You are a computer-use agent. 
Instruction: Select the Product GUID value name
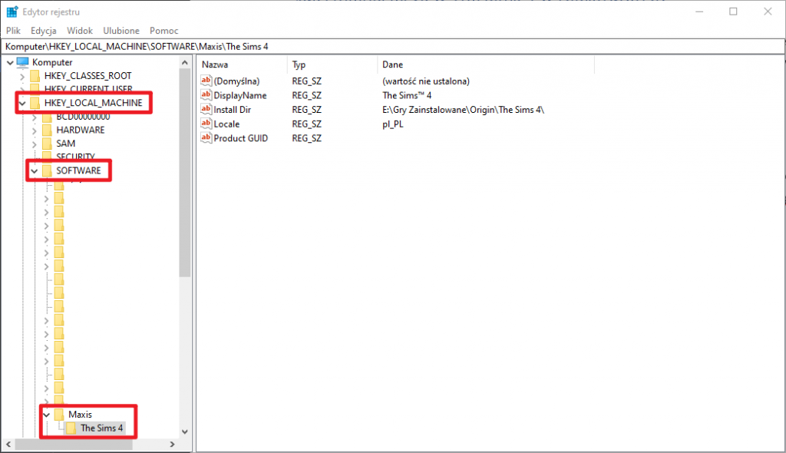tap(240, 138)
